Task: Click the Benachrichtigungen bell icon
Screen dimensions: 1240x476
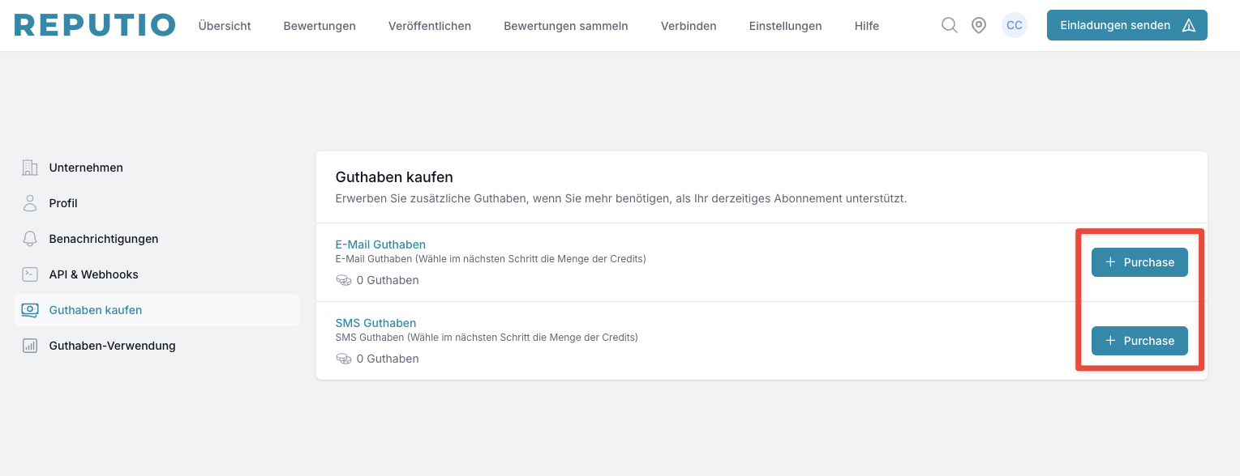Action: click(30, 239)
